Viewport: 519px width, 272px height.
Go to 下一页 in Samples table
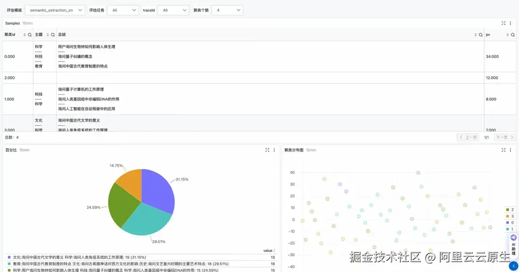505,138
